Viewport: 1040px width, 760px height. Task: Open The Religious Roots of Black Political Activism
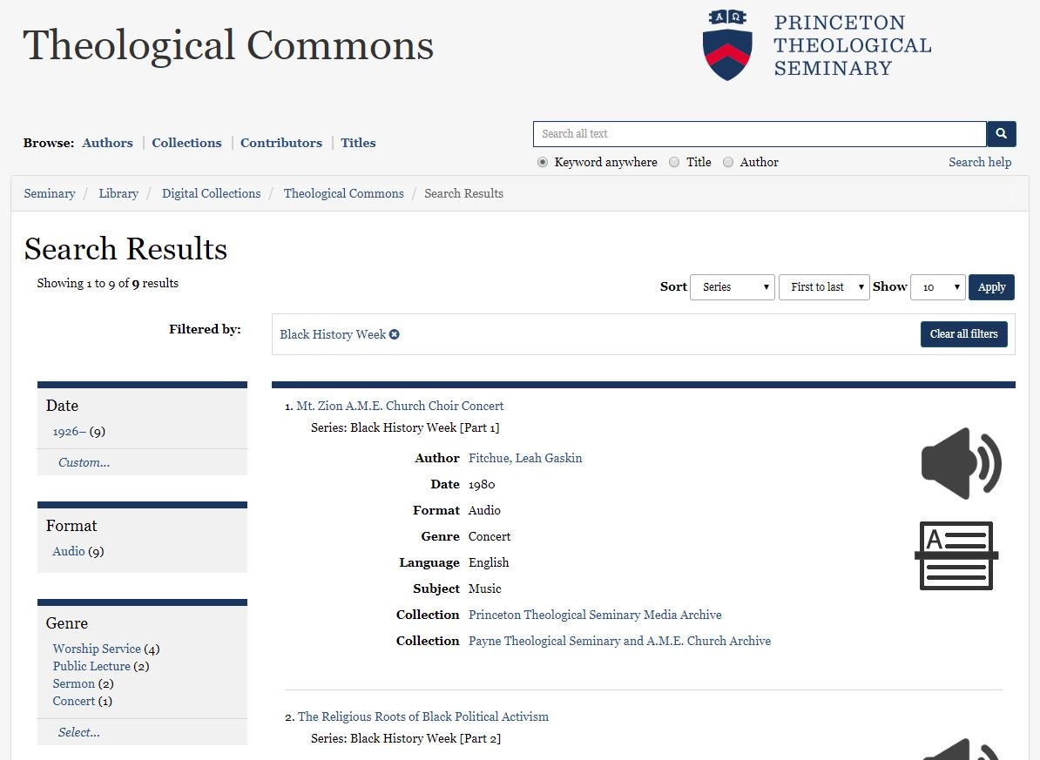423,716
